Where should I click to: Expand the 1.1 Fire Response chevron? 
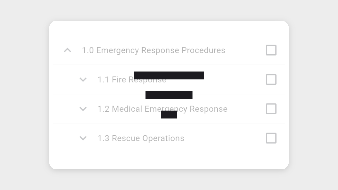click(x=83, y=79)
